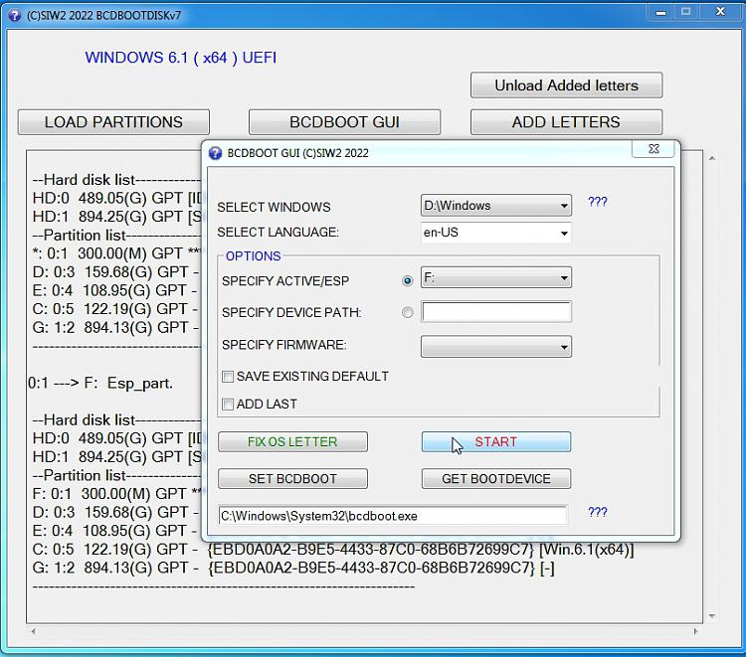Click the vertical scrollbar down arrow
Image resolution: width=746 pixels, height=657 pixels.
(712, 616)
